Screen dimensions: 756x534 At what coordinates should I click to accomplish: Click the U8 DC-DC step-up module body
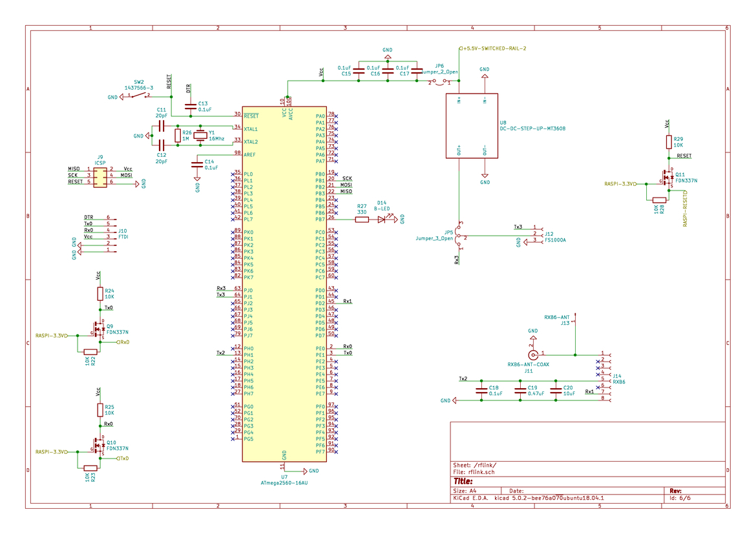pyautogui.click(x=472, y=126)
